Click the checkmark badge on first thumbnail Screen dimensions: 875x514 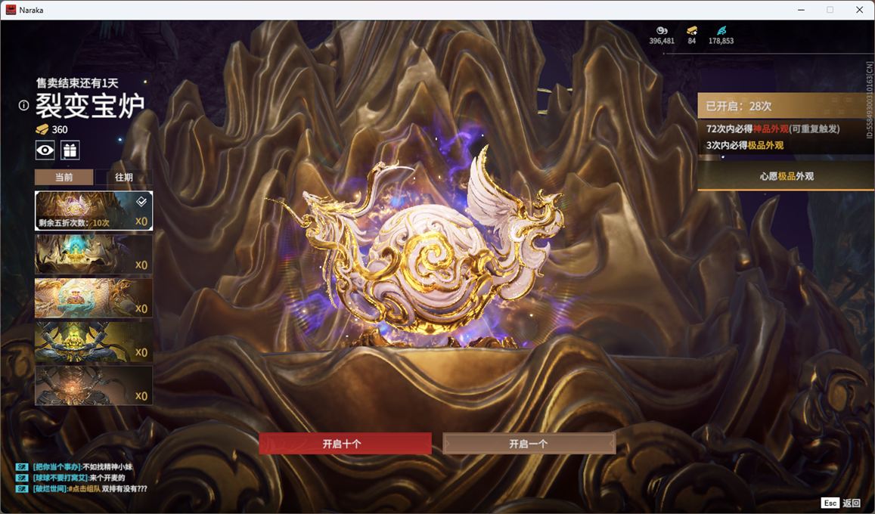(x=141, y=201)
